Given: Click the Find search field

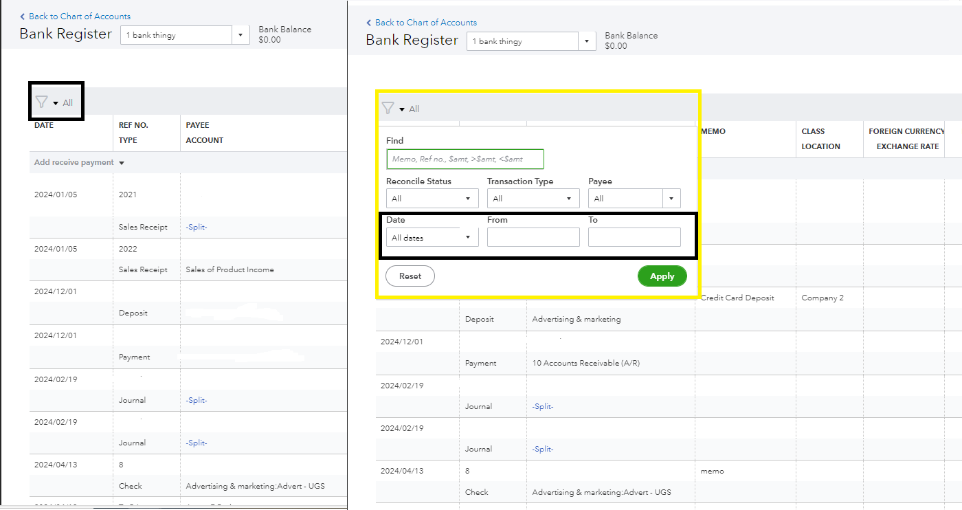Looking at the screenshot, I should click(x=465, y=159).
